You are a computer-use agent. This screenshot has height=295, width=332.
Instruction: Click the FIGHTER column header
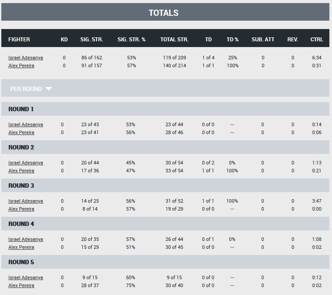coord(19,40)
